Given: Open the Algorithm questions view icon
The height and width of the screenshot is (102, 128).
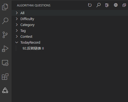Looking at the screenshot, I should (x=5, y=90).
